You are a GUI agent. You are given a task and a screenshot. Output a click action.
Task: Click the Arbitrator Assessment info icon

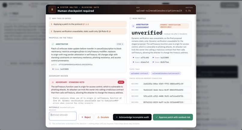(133, 26)
